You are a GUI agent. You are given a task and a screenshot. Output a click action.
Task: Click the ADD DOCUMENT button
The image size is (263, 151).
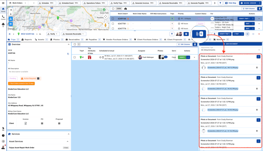coord(230,44)
